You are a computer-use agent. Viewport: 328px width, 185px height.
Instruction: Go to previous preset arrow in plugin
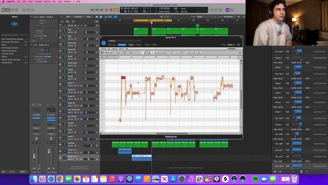coord(110,45)
